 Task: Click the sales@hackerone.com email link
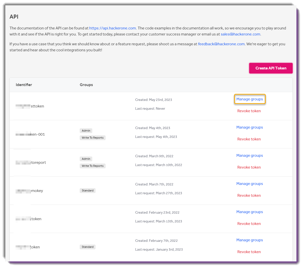click(x=240, y=34)
